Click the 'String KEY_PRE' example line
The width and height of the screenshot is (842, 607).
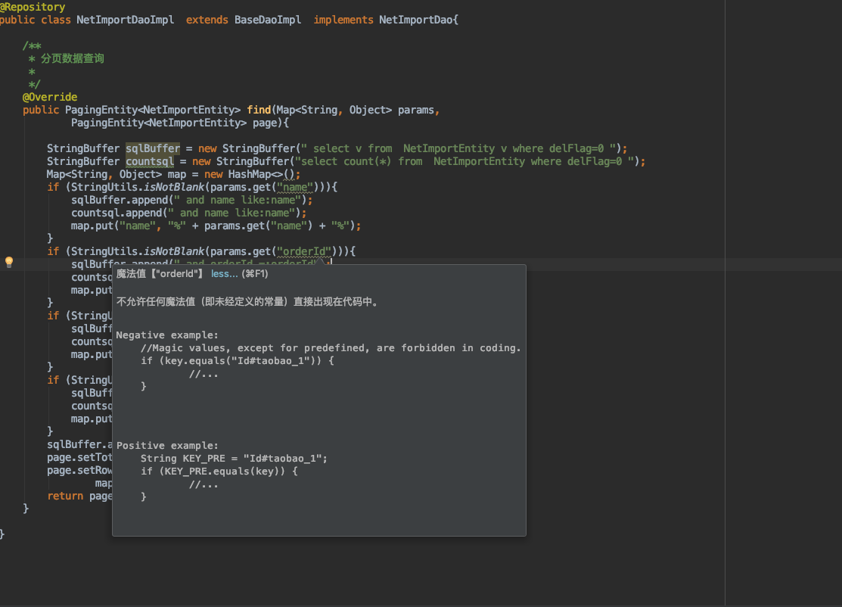pos(234,459)
